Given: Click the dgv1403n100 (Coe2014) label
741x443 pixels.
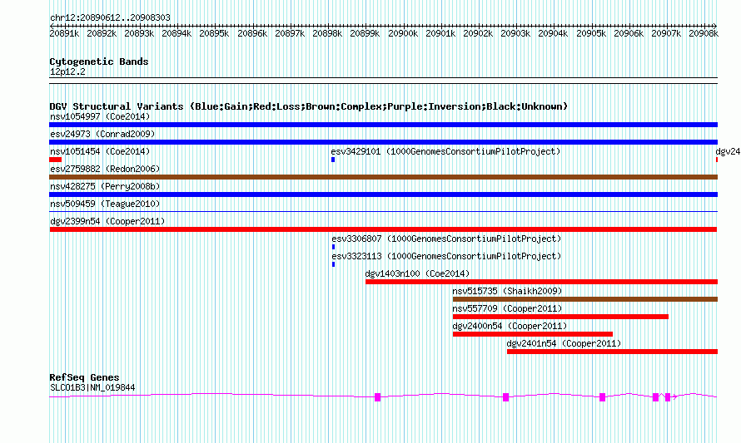Looking at the screenshot, I should pyautogui.click(x=418, y=273).
